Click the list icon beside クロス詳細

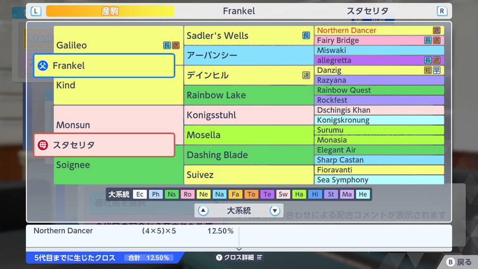coord(259,257)
